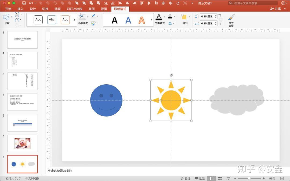The image size is (290, 181).
Task: Toggle the lock aspect ratio checkbox
Action: [x=221, y=20]
